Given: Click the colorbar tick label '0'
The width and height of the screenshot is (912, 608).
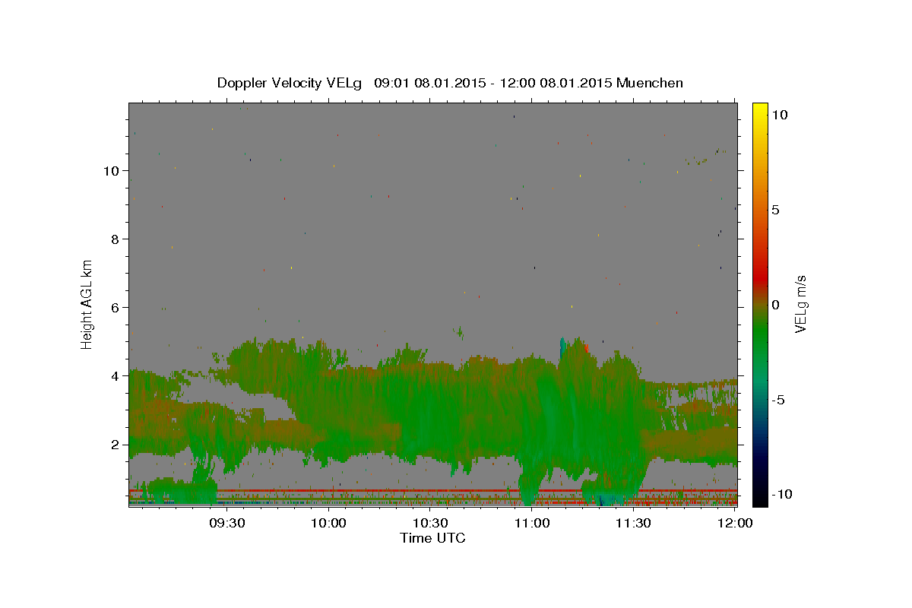Looking at the screenshot, I should 775,305.
